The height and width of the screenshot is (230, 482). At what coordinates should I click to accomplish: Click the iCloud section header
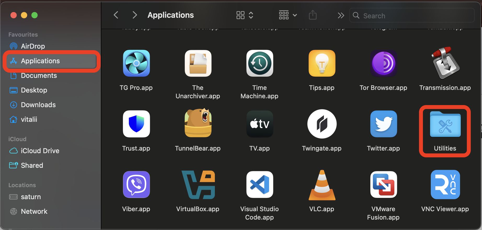(17, 139)
